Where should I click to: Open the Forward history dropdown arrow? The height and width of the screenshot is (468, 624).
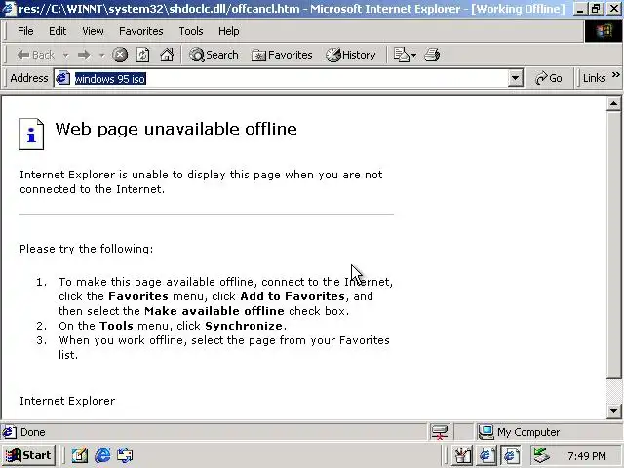[101, 55]
